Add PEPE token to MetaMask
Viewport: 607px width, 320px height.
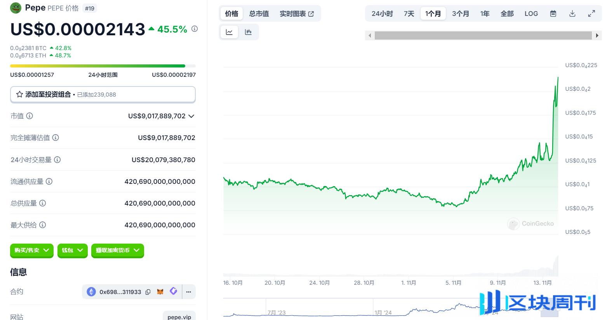click(x=160, y=292)
